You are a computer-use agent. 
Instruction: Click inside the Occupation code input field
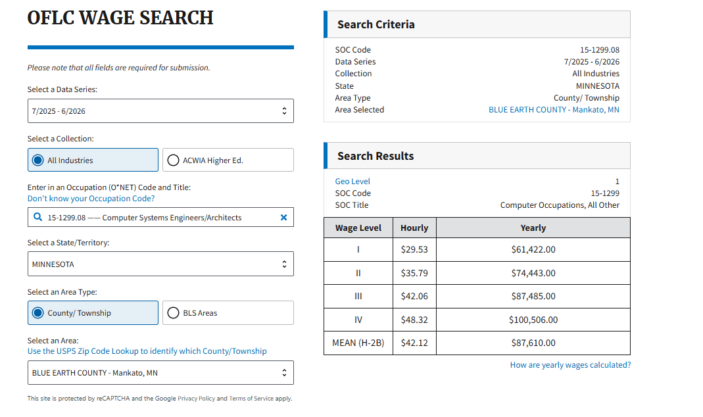pyautogui.click(x=158, y=218)
